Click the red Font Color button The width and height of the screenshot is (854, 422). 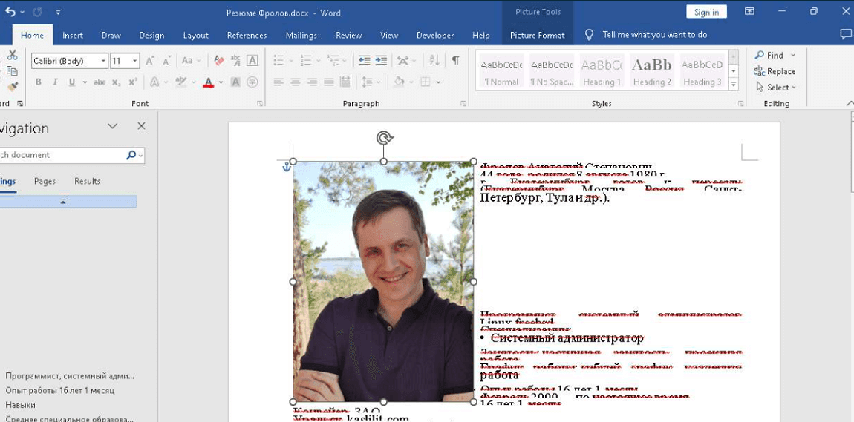click(x=208, y=82)
